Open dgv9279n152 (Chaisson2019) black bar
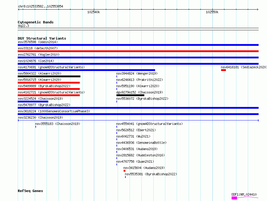 (130, 95)
